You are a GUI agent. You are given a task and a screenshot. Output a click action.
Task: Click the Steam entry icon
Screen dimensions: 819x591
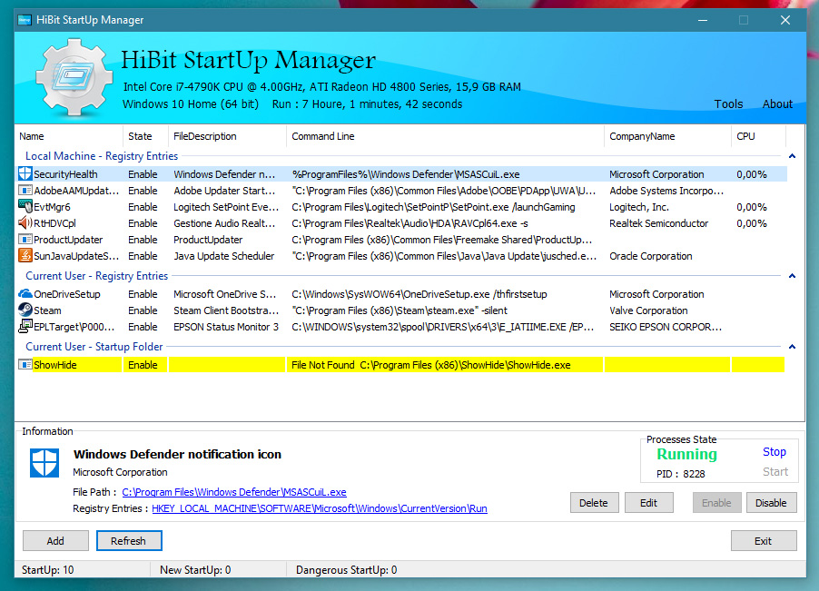click(25, 310)
